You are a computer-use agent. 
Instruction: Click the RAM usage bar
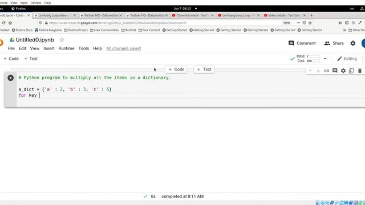[x=313, y=56]
